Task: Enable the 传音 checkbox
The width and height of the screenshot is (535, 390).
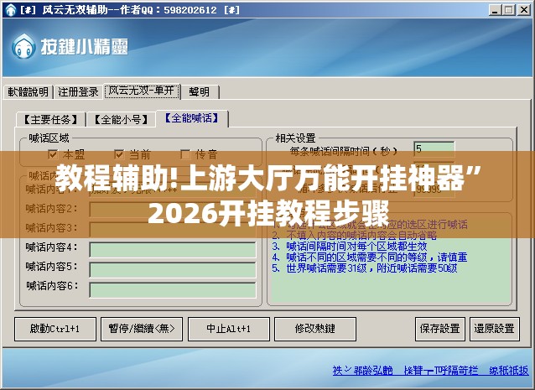Action: coord(185,154)
